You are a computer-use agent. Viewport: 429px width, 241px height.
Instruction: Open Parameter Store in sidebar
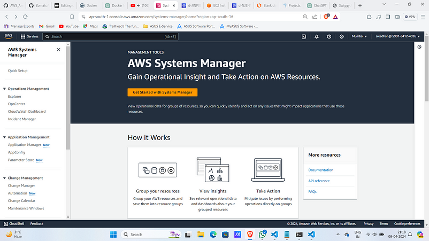coord(21,160)
